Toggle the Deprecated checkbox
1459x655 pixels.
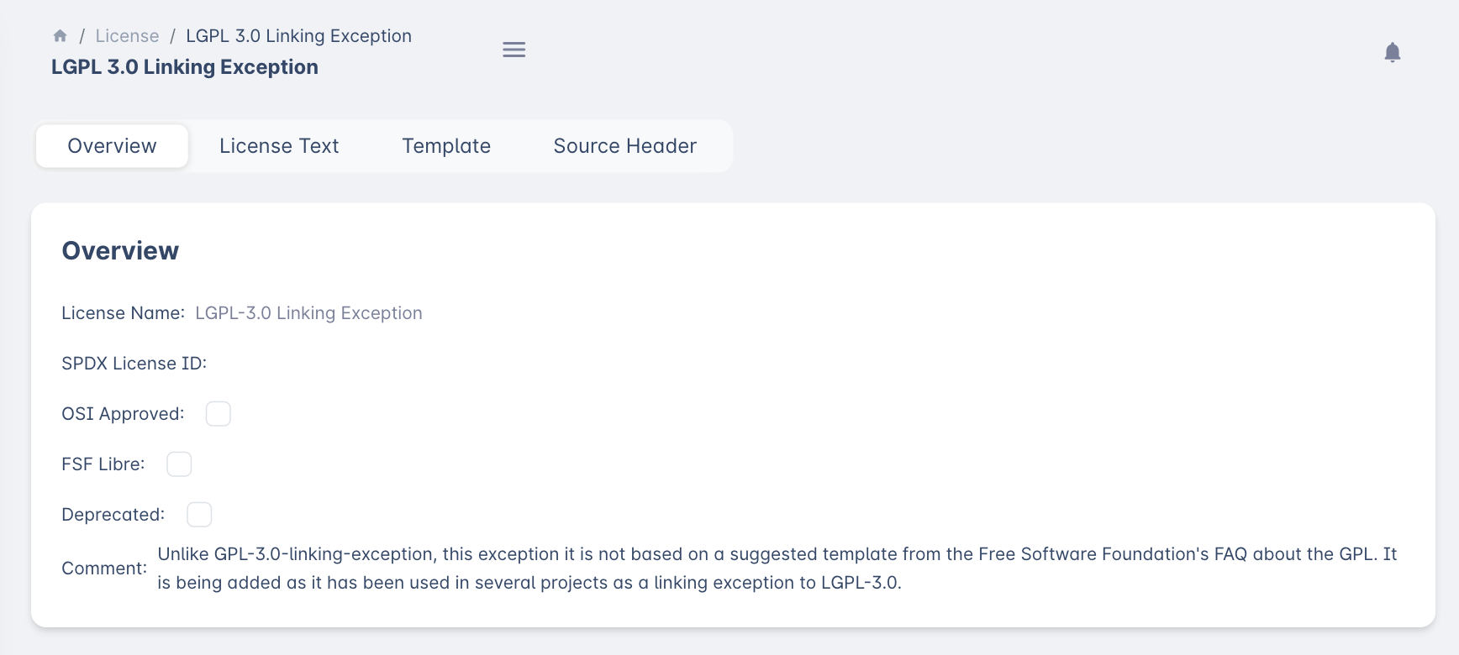tap(199, 515)
